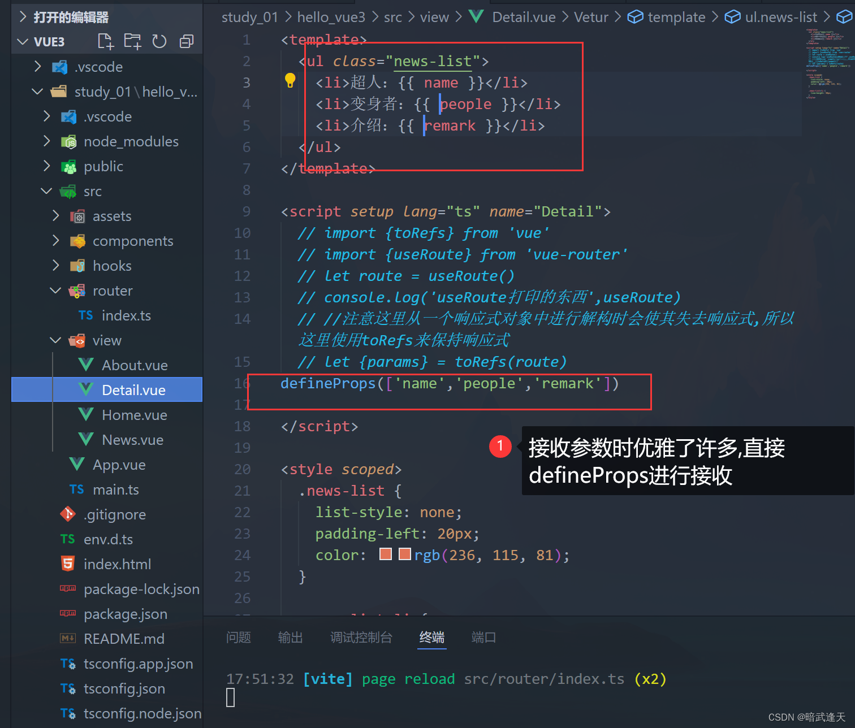Viewport: 855px width, 728px height.
Task: Click the view breadcrumb segment
Action: click(x=434, y=17)
